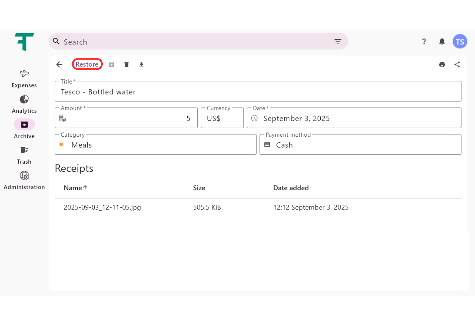Click the Restore button
This screenshot has width=475, height=326.
click(x=87, y=64)
